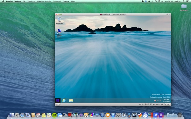Image resolution: width=191 pixels, height=119 pixels.
Task: Open Notification Center from the menu bar
Action: pyautogui.click(x=187, y=1)
